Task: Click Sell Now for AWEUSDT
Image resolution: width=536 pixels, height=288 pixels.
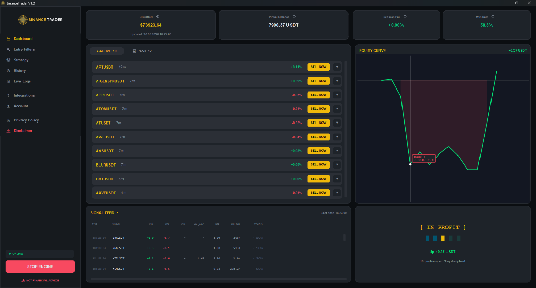Action: pyautogui.click(x=319, y=137)
